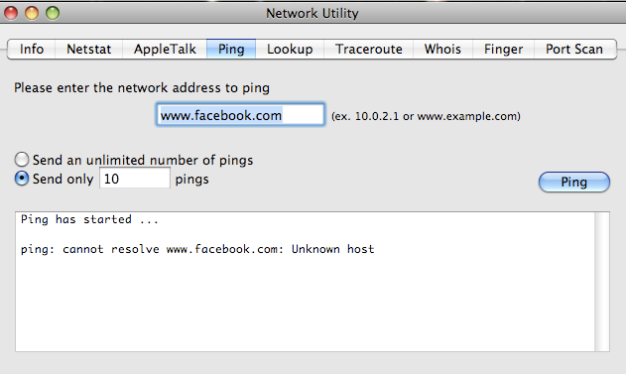Click the ping output text area
The width and height of the screenshot is (626, 374).
pos(305,282)
